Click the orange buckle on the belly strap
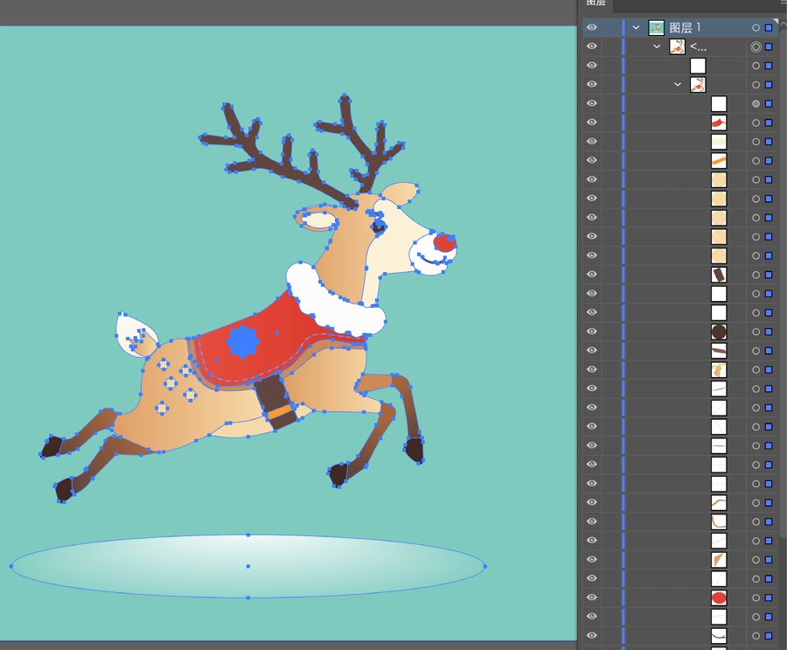787x650 pixels. click(x=279, y=414)
